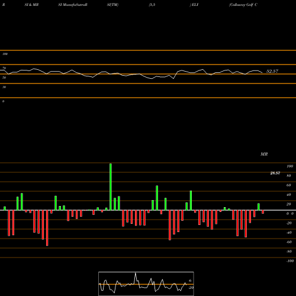Click the 'SI MunafaSutraR' header label
Screen dimensions: 296x296
pos(73,5)
